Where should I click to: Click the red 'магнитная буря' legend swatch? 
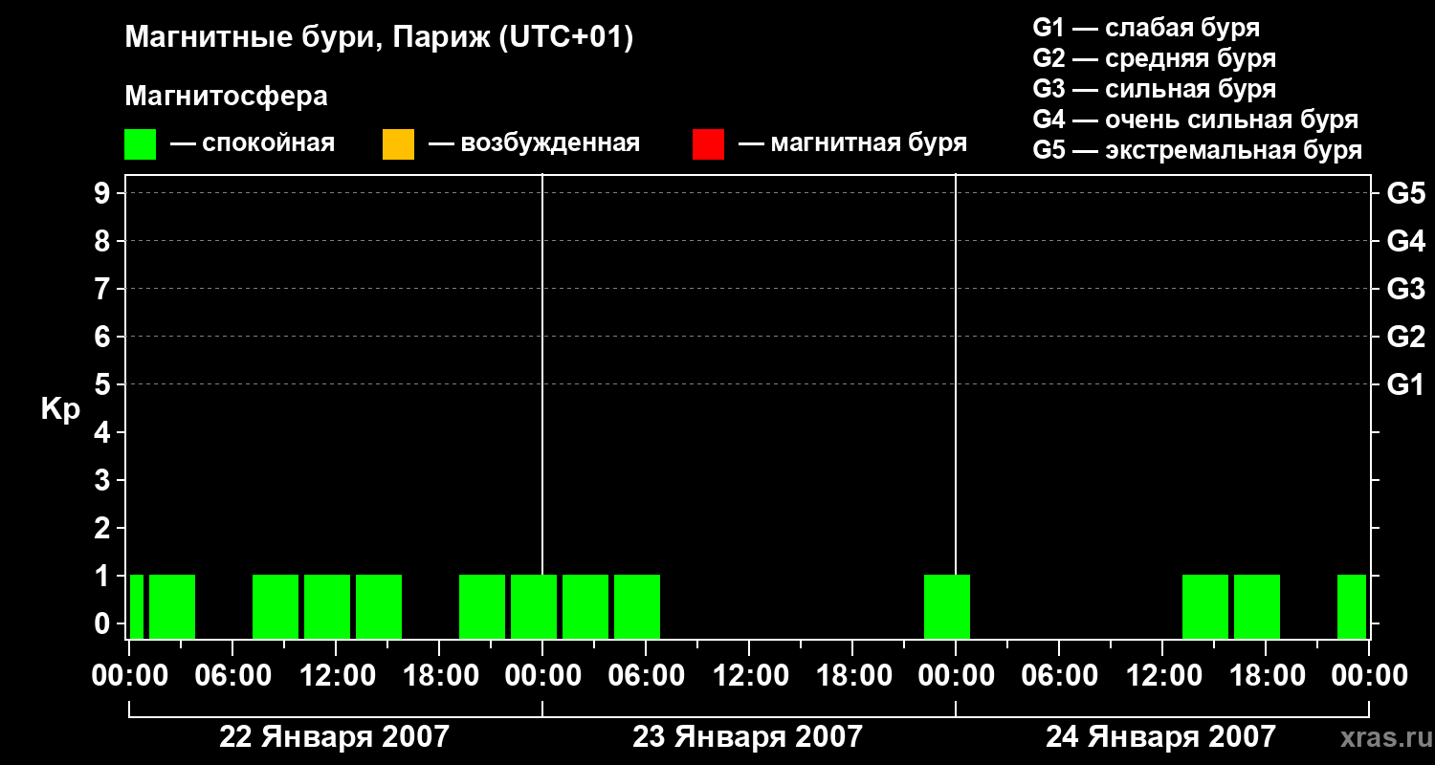(708, 144)
